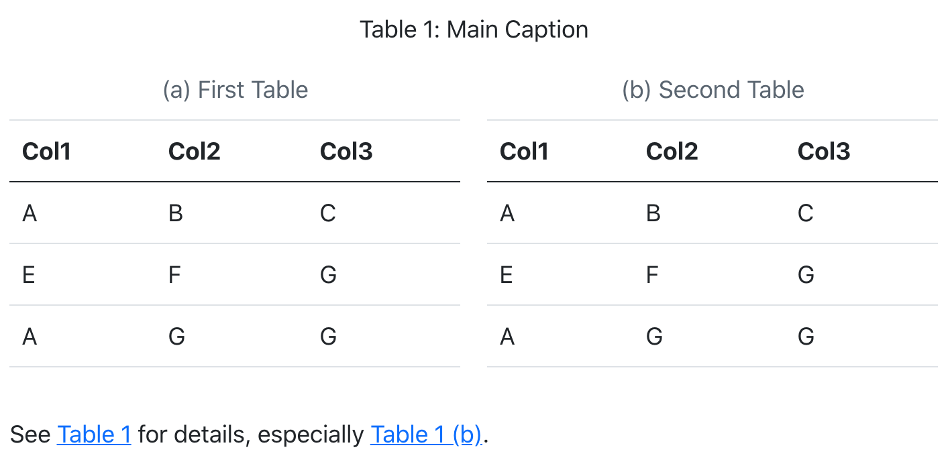Select cell C in the Second Table
Viewport: 950px width, 468px height.
(806, 213)
